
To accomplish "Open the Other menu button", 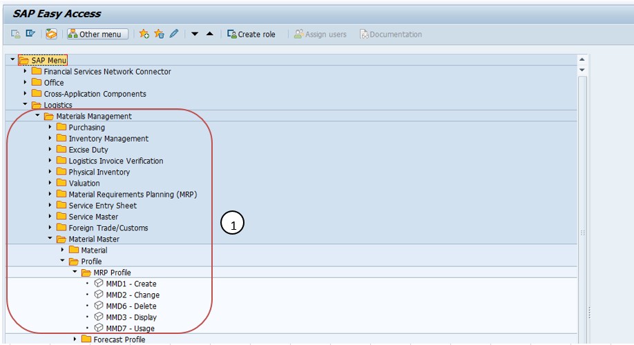I will 97,34.
